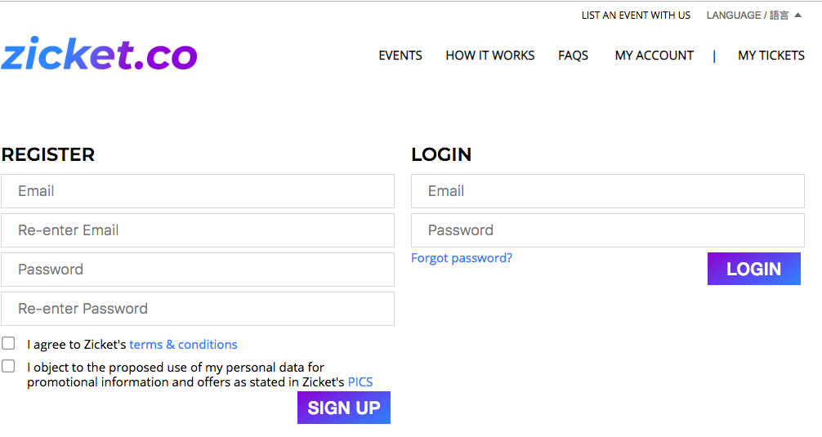Open the PICS link
The image size is (822, 437).
(x=360, y=381)
